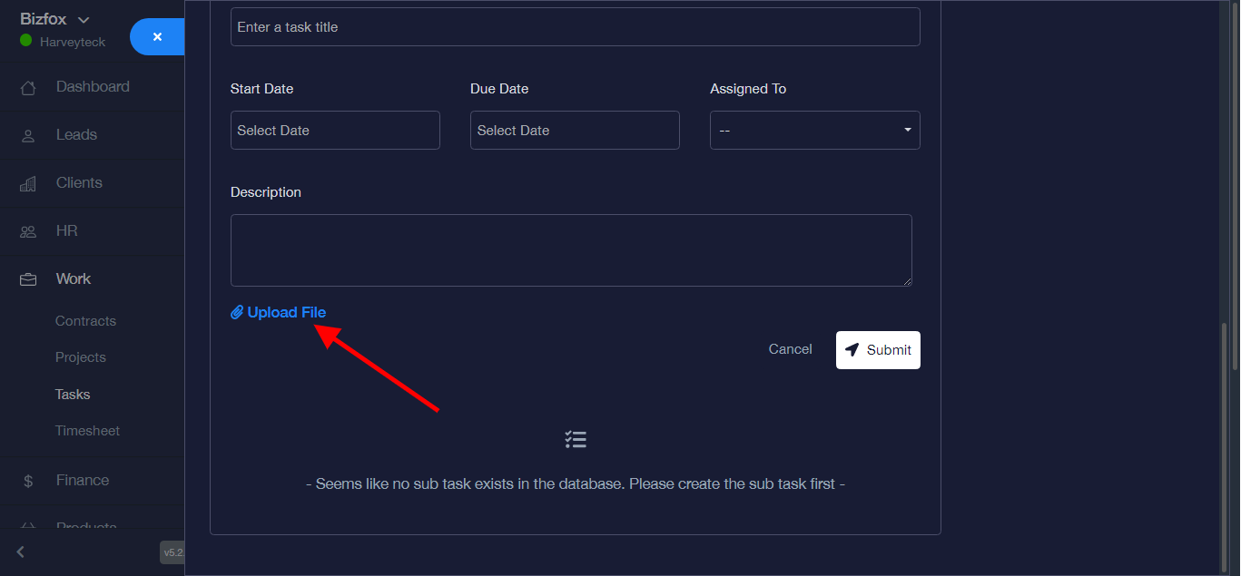The width and height of the screenshot is (1241, 576).
Task: Click the Upload File link
Action: click(286, 312)
